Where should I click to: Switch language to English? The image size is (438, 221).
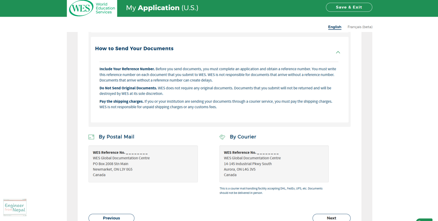pos(335,27)
